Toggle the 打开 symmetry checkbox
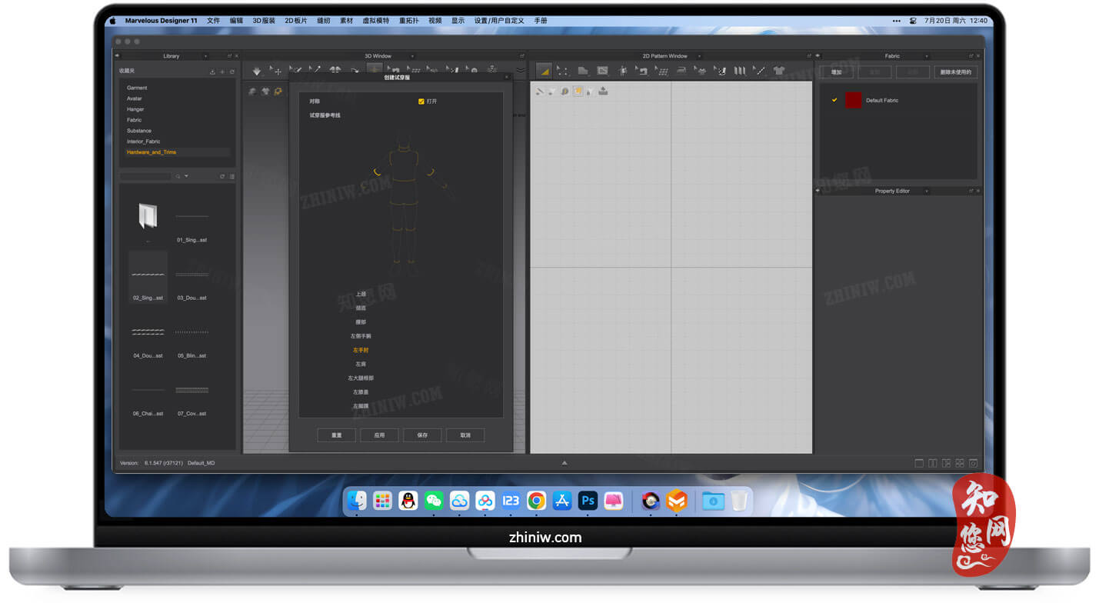1099x613 pixels. [x=421, y=101]
